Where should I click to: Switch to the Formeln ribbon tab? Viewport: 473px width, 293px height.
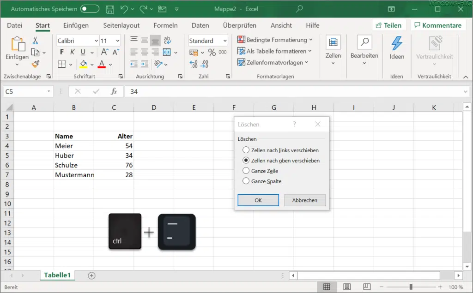point(165,25)
